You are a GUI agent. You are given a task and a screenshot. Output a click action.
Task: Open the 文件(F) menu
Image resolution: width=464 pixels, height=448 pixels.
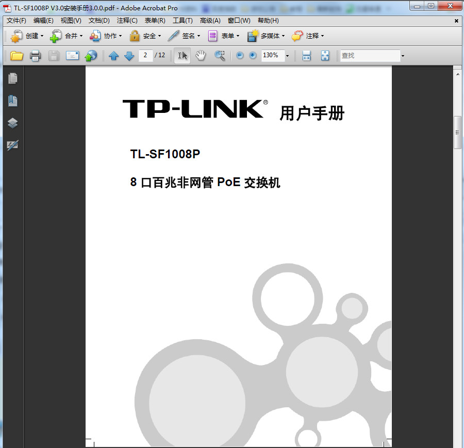tap(16, 21)
